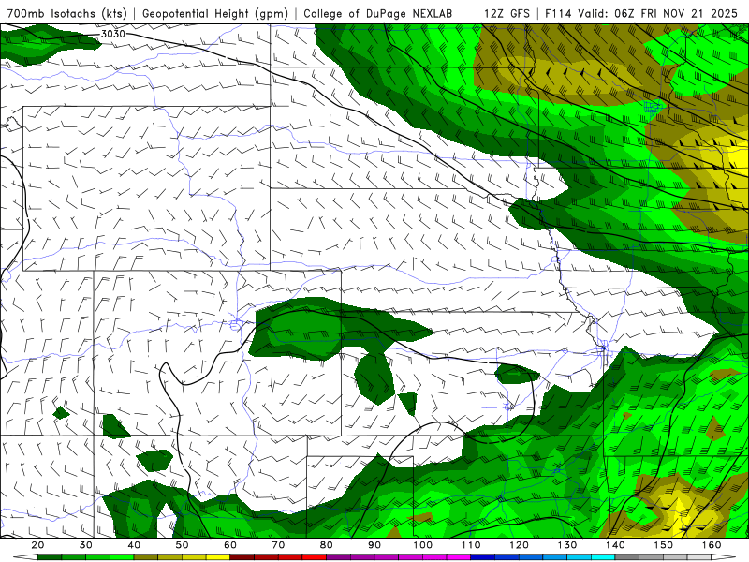This screenshot has width=749, height=562.
Task: Click the 110 value on the color scale
Action: (471, 545)
